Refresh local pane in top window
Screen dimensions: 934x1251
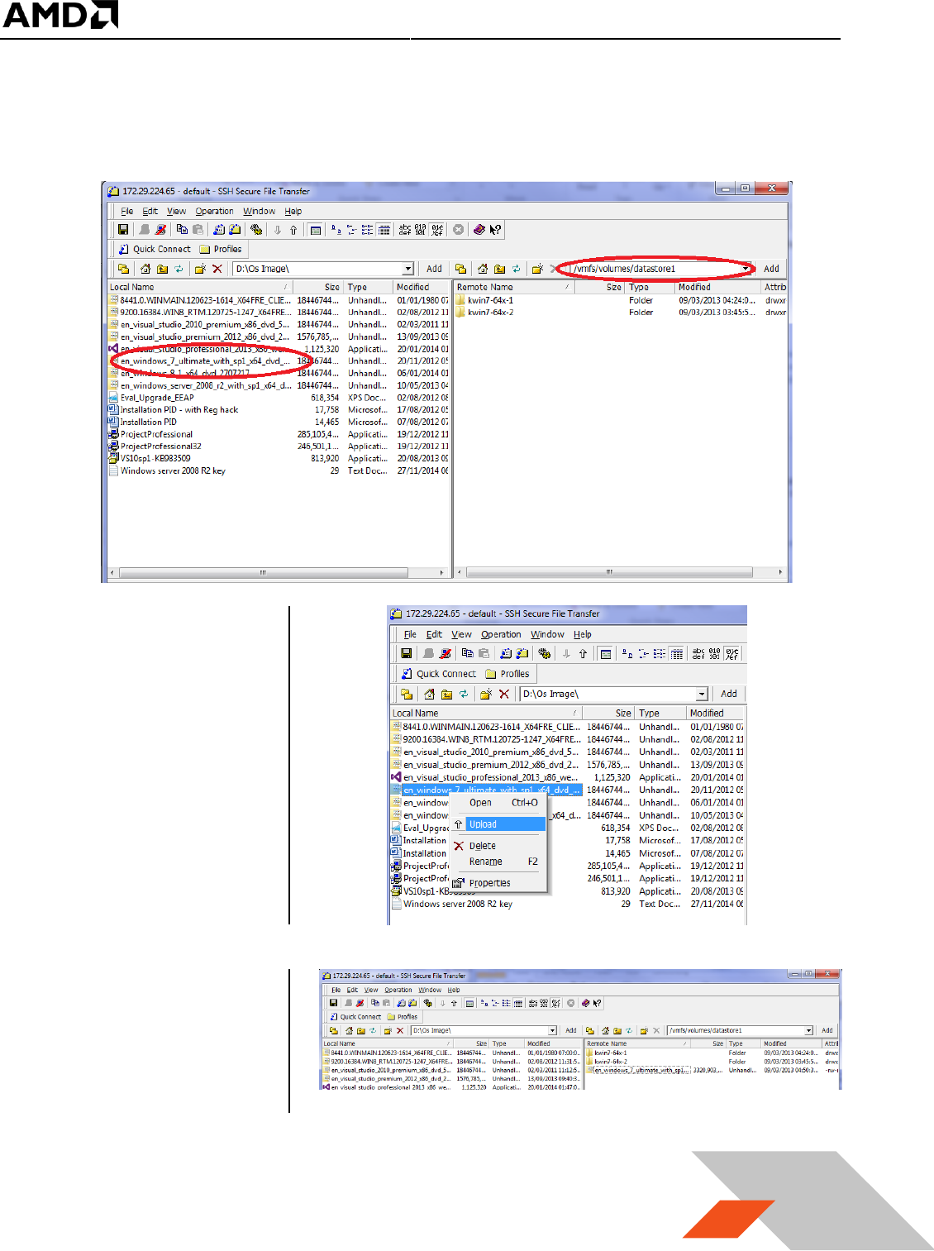pos(179,269)
